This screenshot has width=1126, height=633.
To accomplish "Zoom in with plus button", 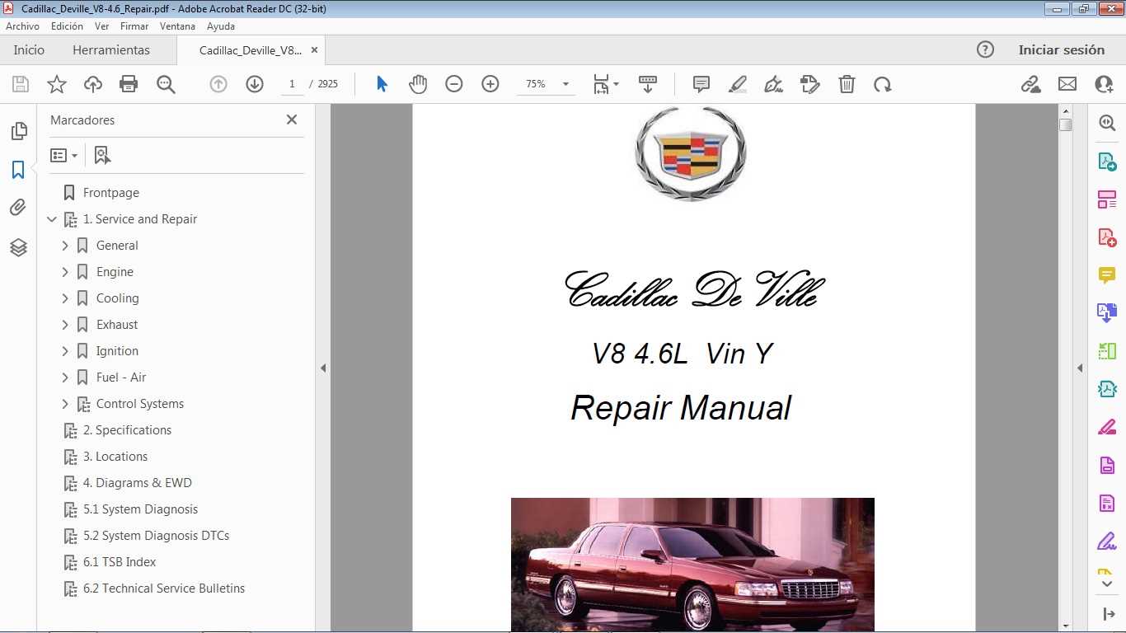I will click(490, 84).
